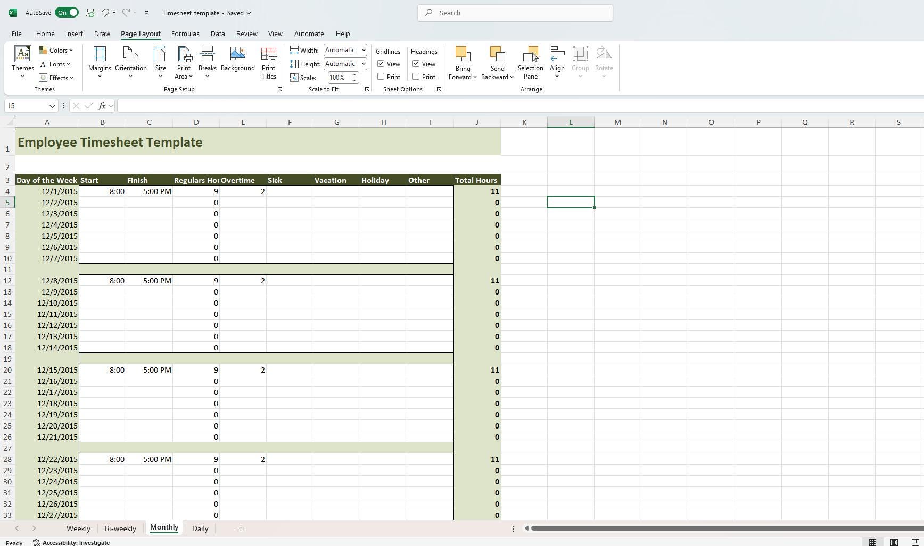Toggle AutoSave switch off
This screenshot has width=924, height=546.
tap(67, 13)
